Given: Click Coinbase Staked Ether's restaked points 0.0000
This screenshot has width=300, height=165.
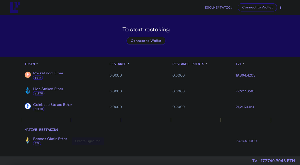Looking at the screenshot, I should [x=178, y=107].
